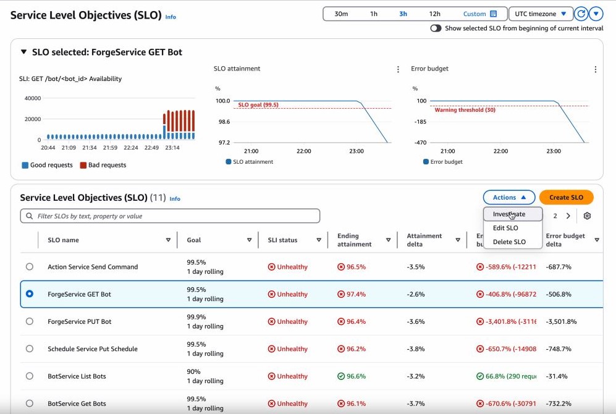This screenshot has width=616, height=414.
Task: Toggle show selected SLO from interval start
Action: (436, 28)
